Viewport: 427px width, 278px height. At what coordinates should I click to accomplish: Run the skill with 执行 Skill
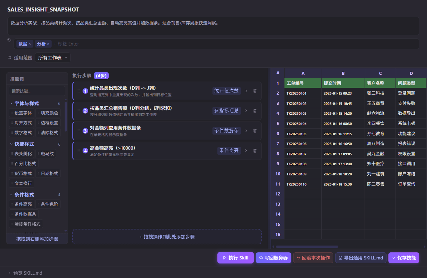click(x=236, y=258)
